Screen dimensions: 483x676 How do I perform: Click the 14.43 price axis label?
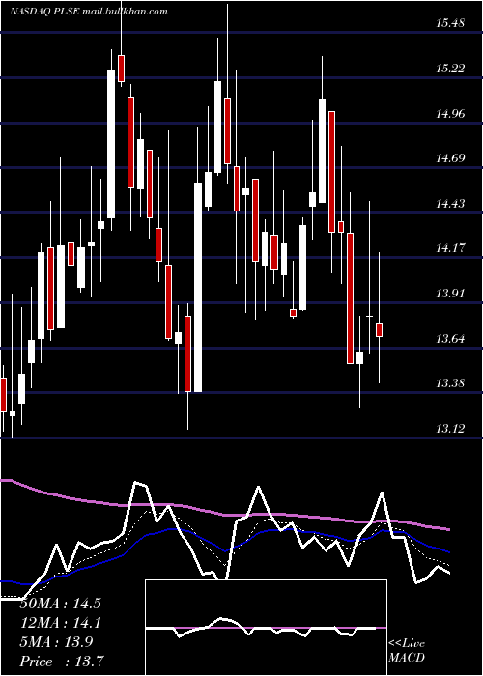click(450, 204)
